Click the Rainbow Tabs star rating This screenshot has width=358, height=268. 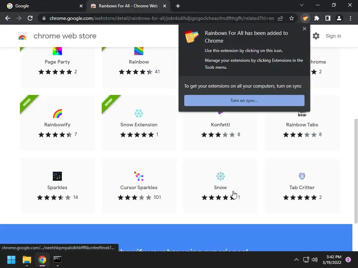(300, 135)
